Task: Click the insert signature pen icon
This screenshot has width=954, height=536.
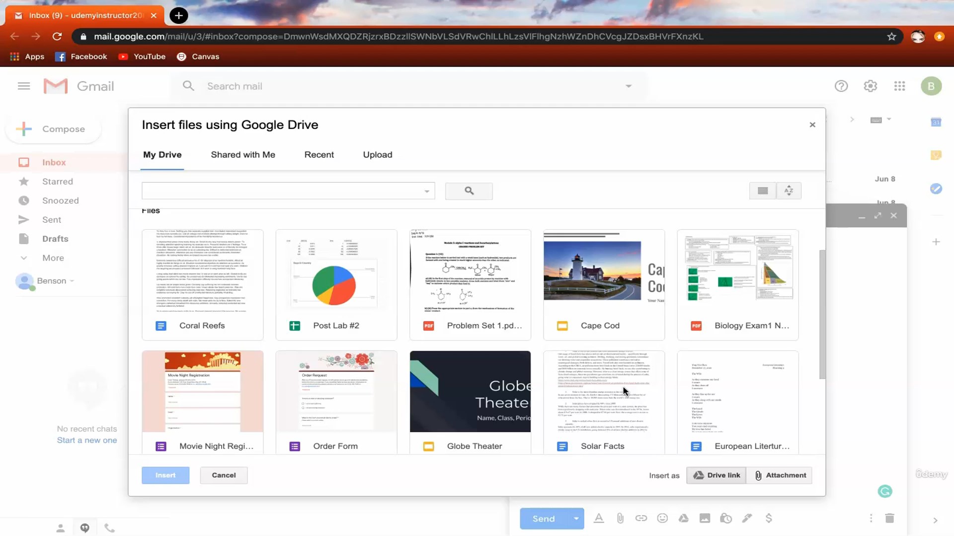Action: tap(747, 518)
